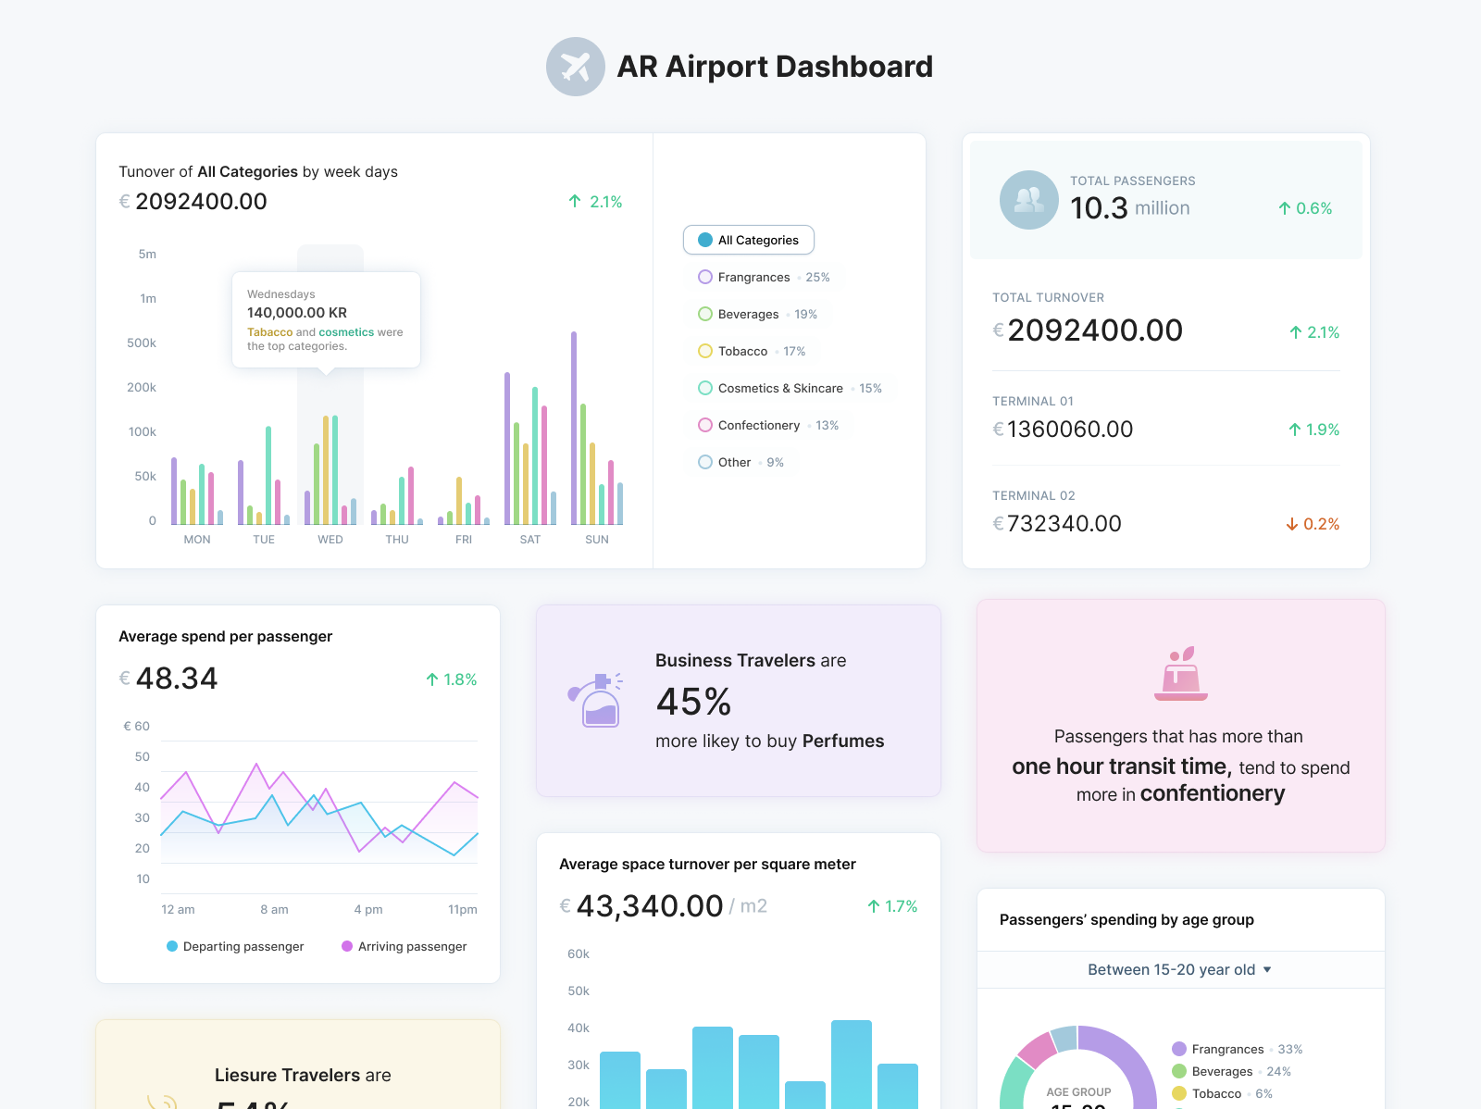This screenshot has height=1109, width=1481.
Task: Click the perfume bottle icon on Business Travelers card
Action: (597, 701)
